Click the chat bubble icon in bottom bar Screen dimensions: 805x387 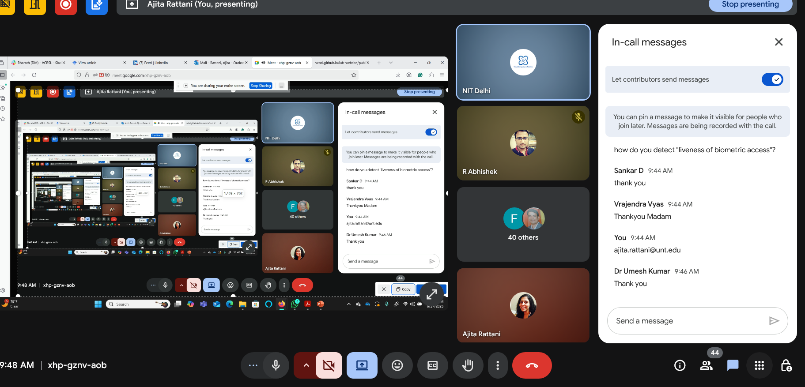(x=733, y=365)
